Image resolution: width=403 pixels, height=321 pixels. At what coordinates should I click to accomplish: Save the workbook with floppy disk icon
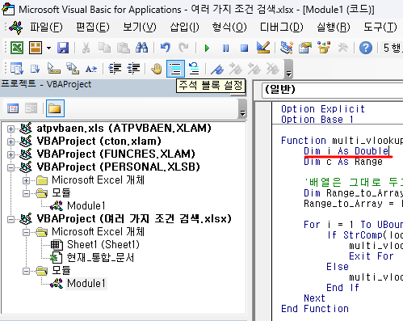(x=63, y=48)
